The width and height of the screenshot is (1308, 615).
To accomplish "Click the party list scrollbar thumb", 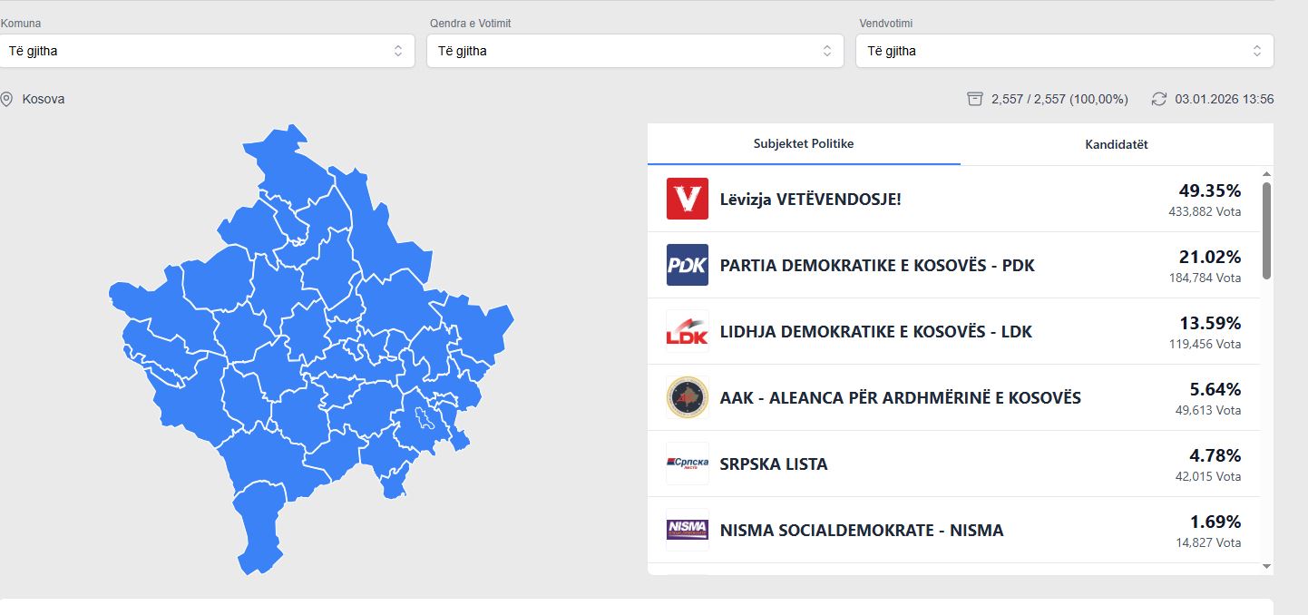I will (1266, 229).
